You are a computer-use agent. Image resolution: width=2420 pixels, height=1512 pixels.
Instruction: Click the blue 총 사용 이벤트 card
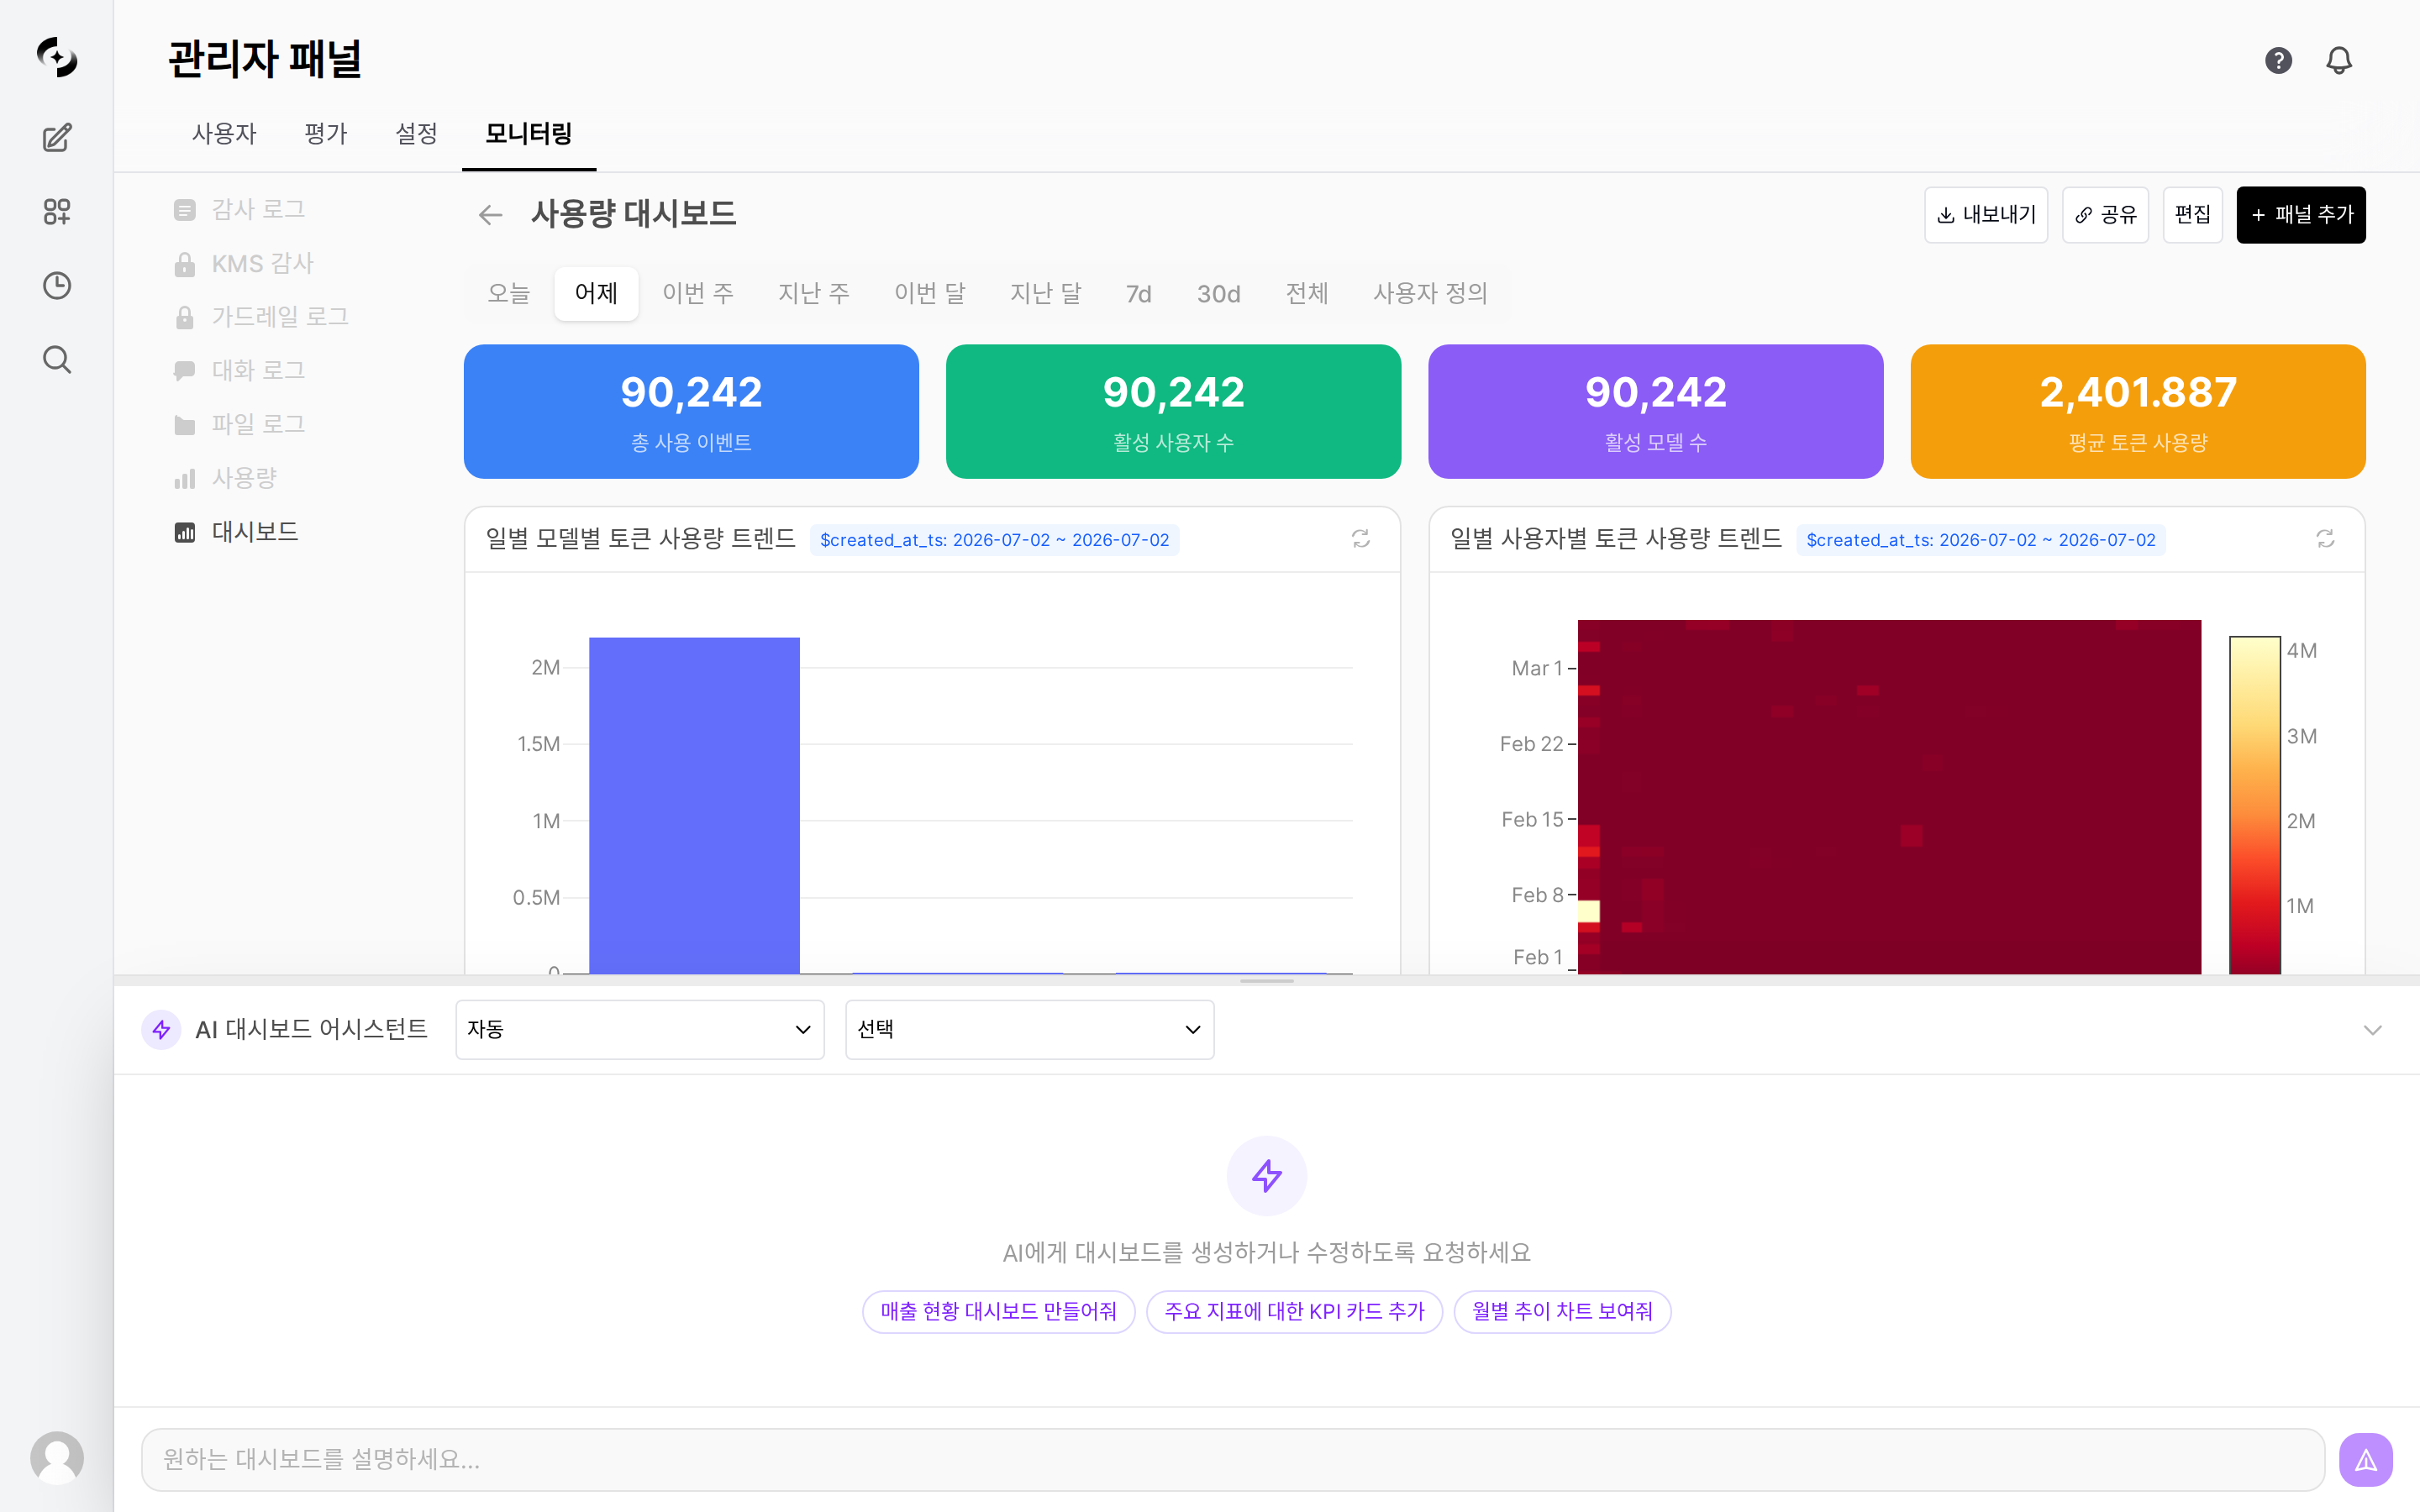tap(691, 411)
